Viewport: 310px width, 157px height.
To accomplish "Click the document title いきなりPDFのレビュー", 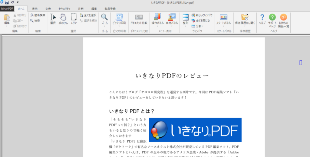I will tap(172, 76).
